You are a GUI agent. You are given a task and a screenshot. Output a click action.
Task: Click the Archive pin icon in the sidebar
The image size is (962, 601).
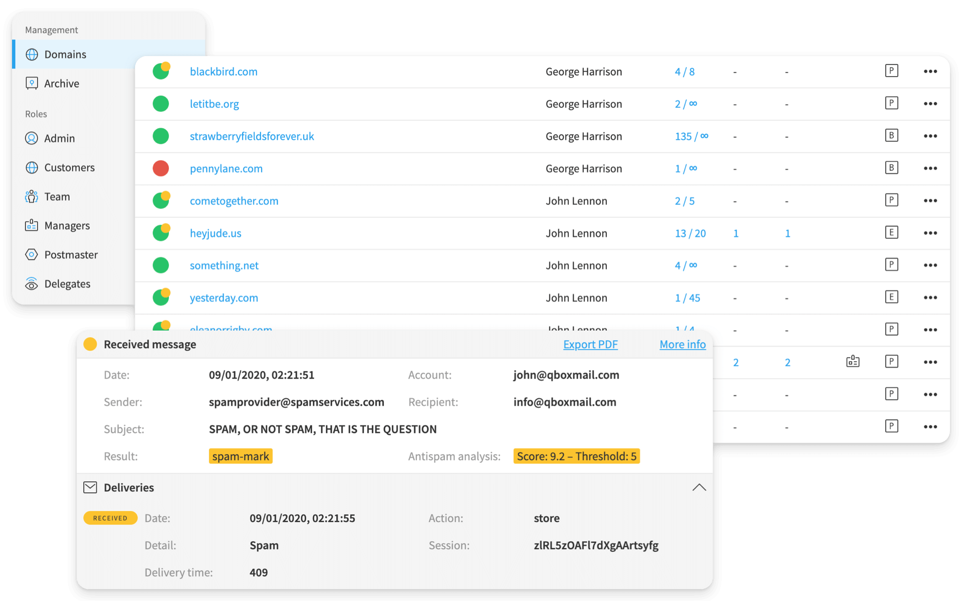pos(32,83)
